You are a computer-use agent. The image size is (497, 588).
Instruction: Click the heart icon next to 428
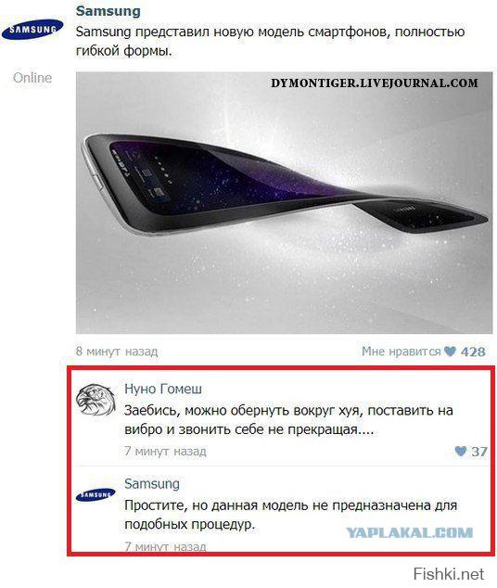(450, 351)
